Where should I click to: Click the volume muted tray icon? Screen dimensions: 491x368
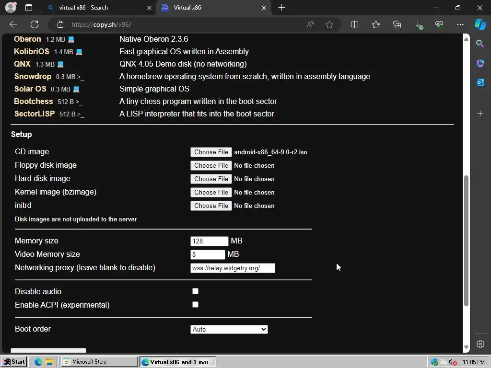point(453,362)
